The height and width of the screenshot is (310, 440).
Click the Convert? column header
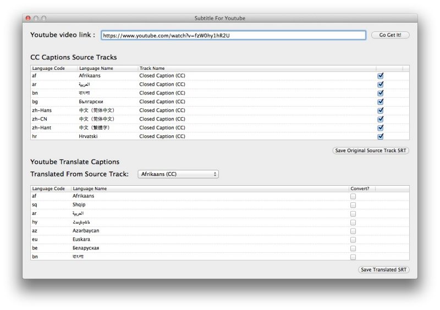362,189
